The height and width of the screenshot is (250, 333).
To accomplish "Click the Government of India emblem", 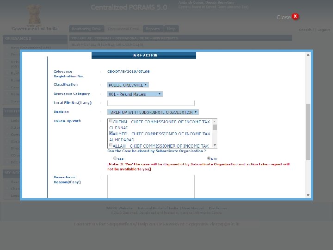I will [x=34, y=15].
